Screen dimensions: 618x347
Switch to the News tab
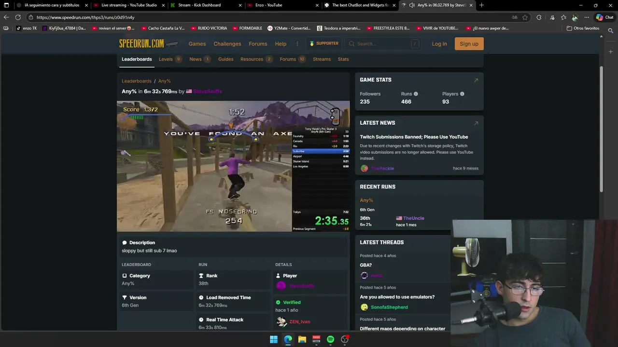(200, 59)
